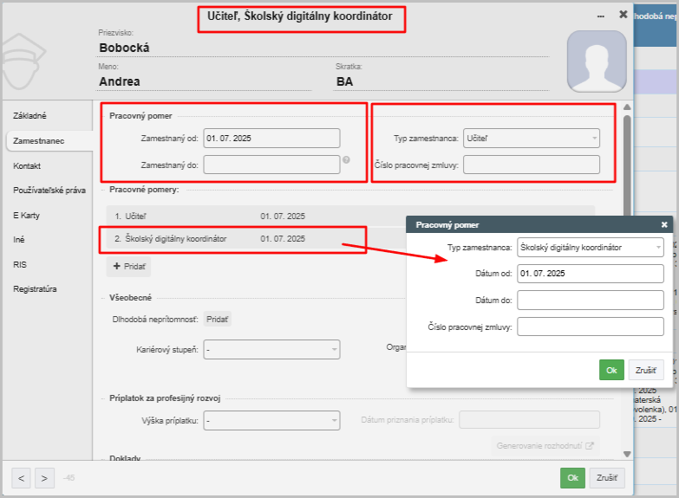Switch to the Kontakt tab

(28, 165)
